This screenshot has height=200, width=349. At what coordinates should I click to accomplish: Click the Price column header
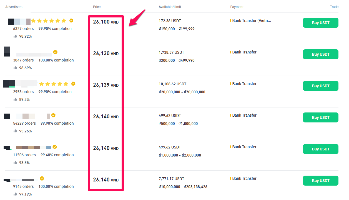tap(97, 7)
